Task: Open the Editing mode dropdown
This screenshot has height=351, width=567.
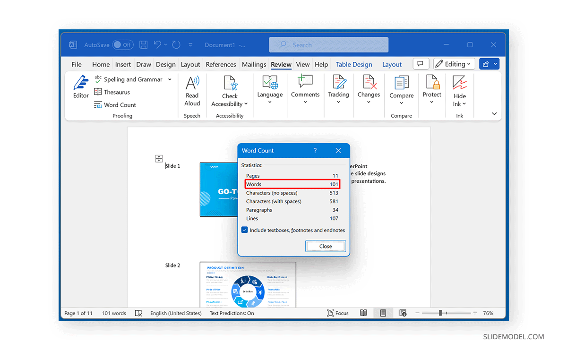Action: click(454, 63)
